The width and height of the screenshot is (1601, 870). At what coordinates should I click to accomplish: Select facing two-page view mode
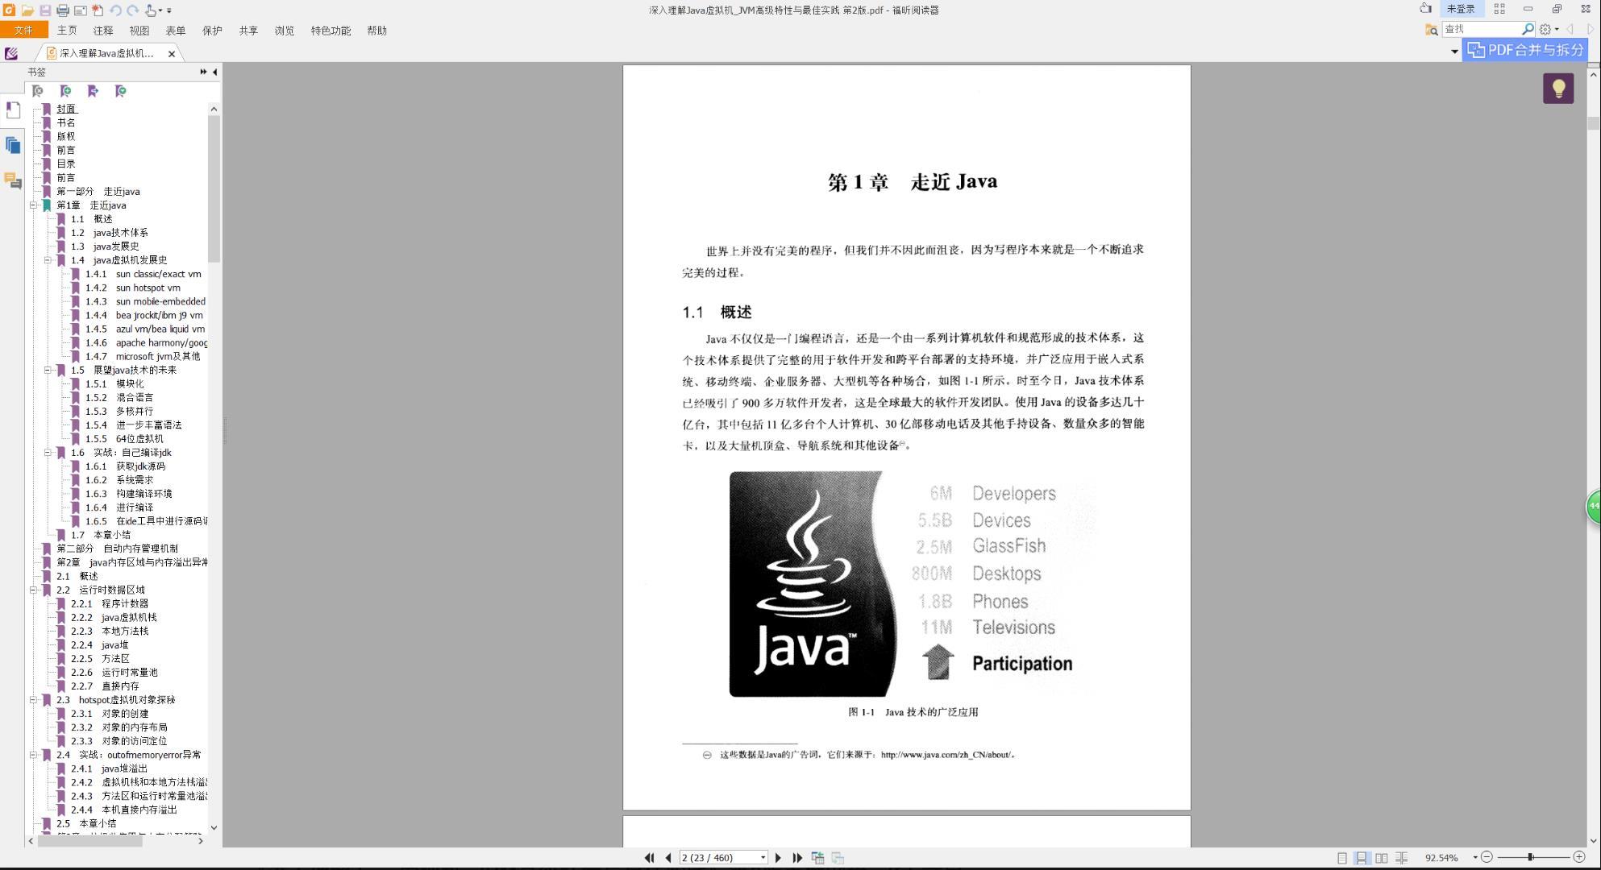pos(1382,858)
